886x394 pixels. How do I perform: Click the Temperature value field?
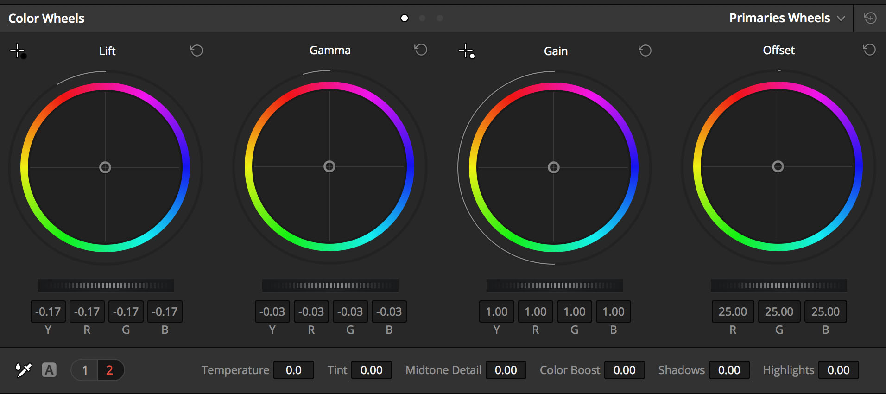pos(294,370)
